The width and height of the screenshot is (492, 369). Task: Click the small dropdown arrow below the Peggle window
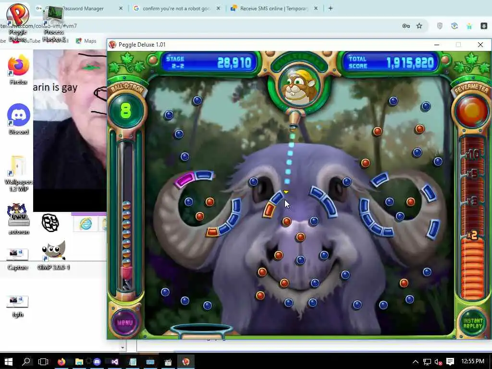click(x=123, y=347)
